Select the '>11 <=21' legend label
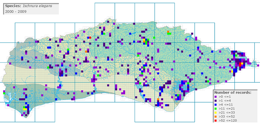Image resolution: width=260 pixels, height=125 pixels. (227, 109)
